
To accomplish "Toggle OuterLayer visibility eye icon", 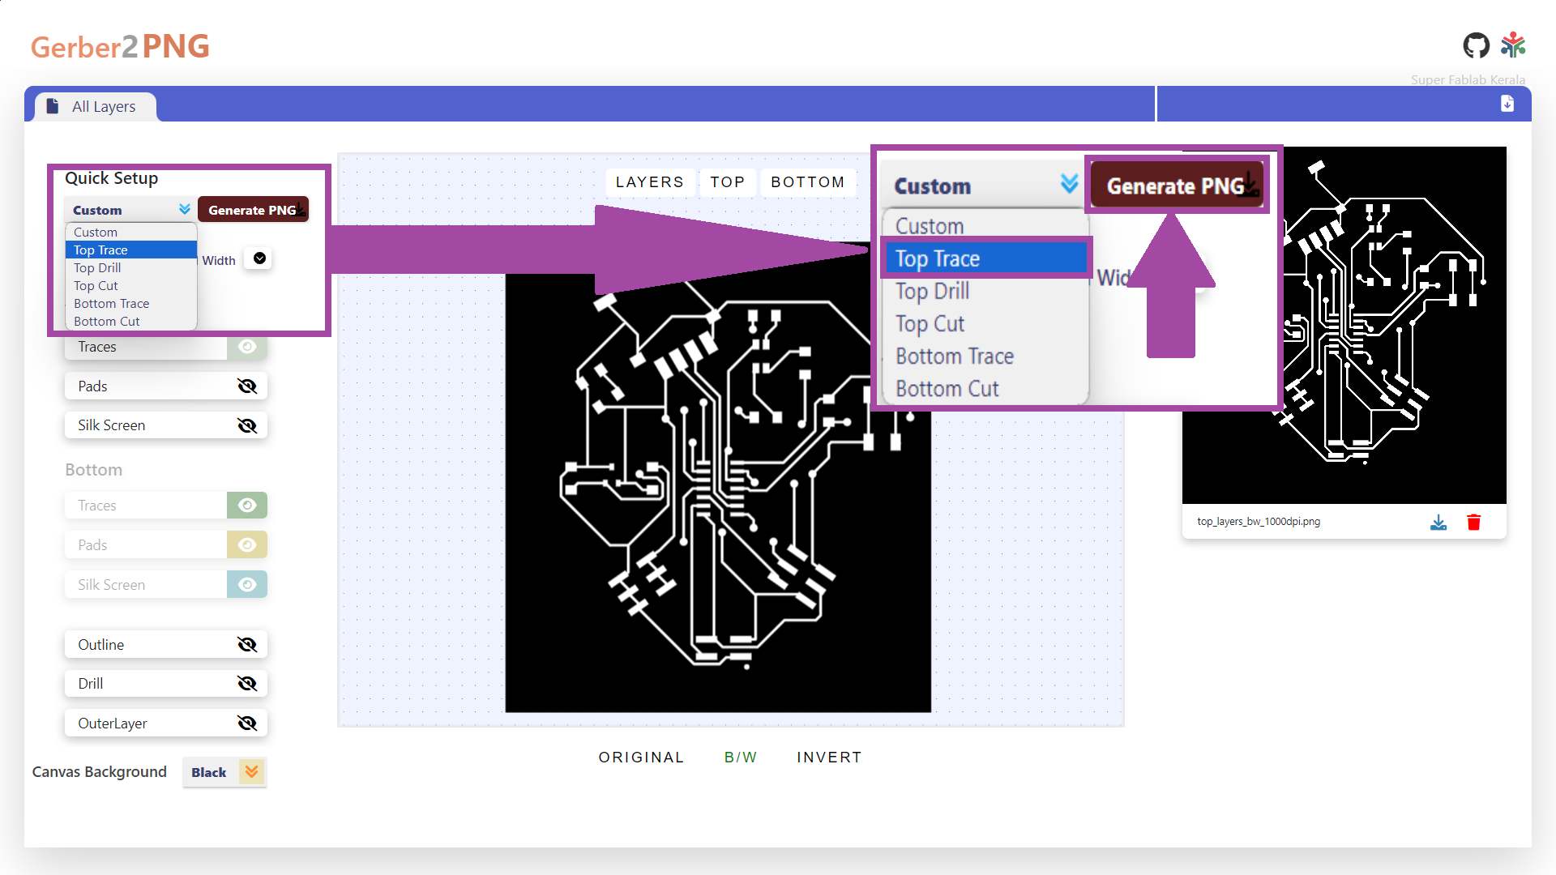I will tap(247, 723).
